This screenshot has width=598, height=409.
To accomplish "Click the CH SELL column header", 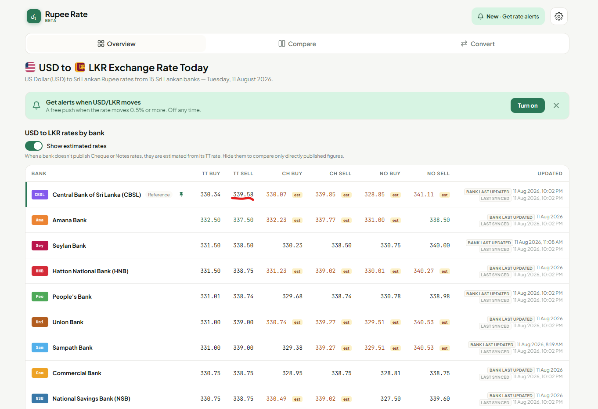I will pos(341,174).
